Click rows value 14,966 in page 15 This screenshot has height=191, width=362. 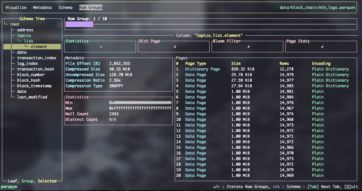tap(287, 147)
